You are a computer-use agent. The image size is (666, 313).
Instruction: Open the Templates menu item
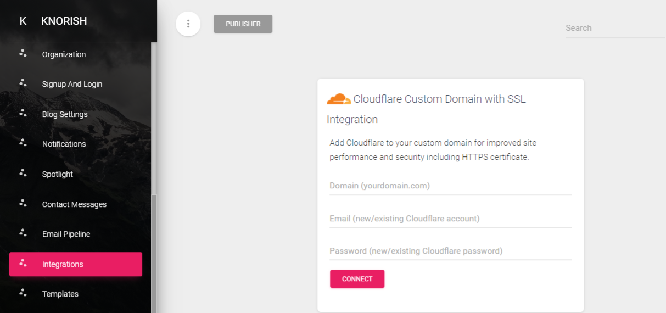click(76, 294)
